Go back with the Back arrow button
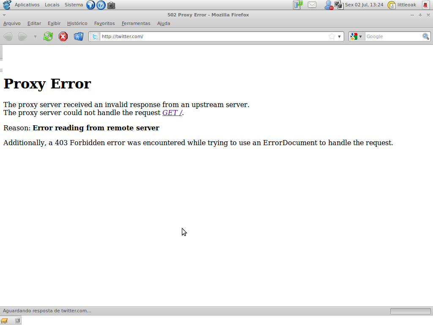 tap(8, 36)
